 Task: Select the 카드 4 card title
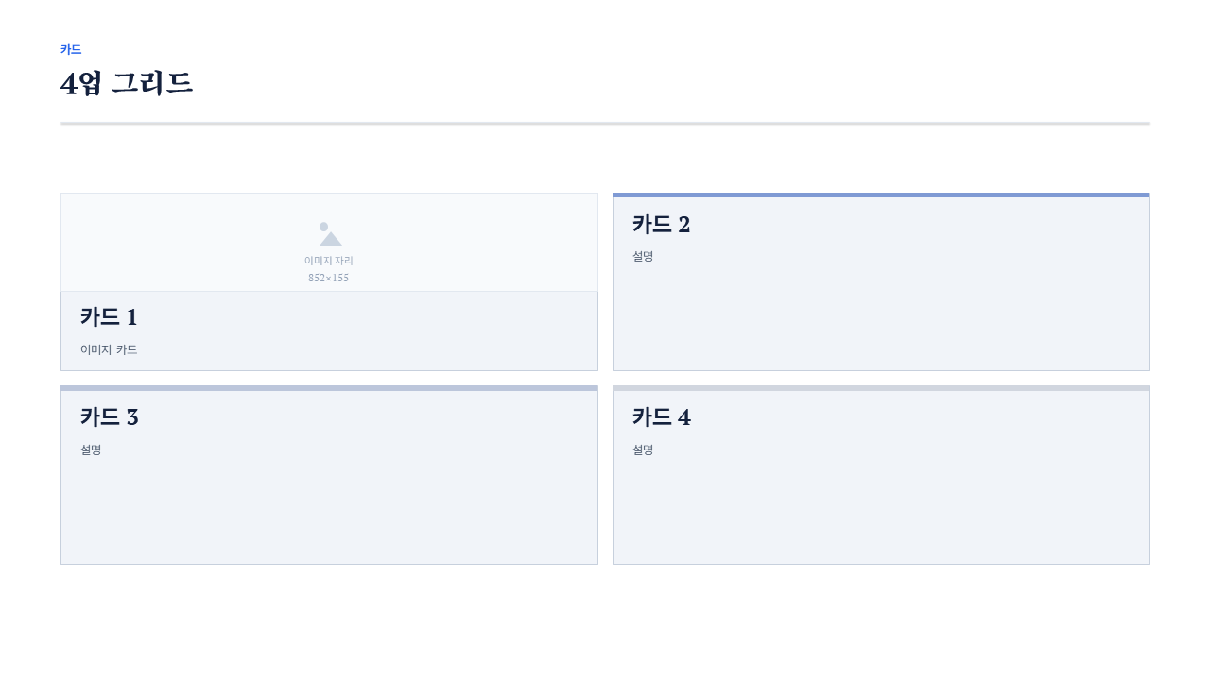[x=661, y=417]
